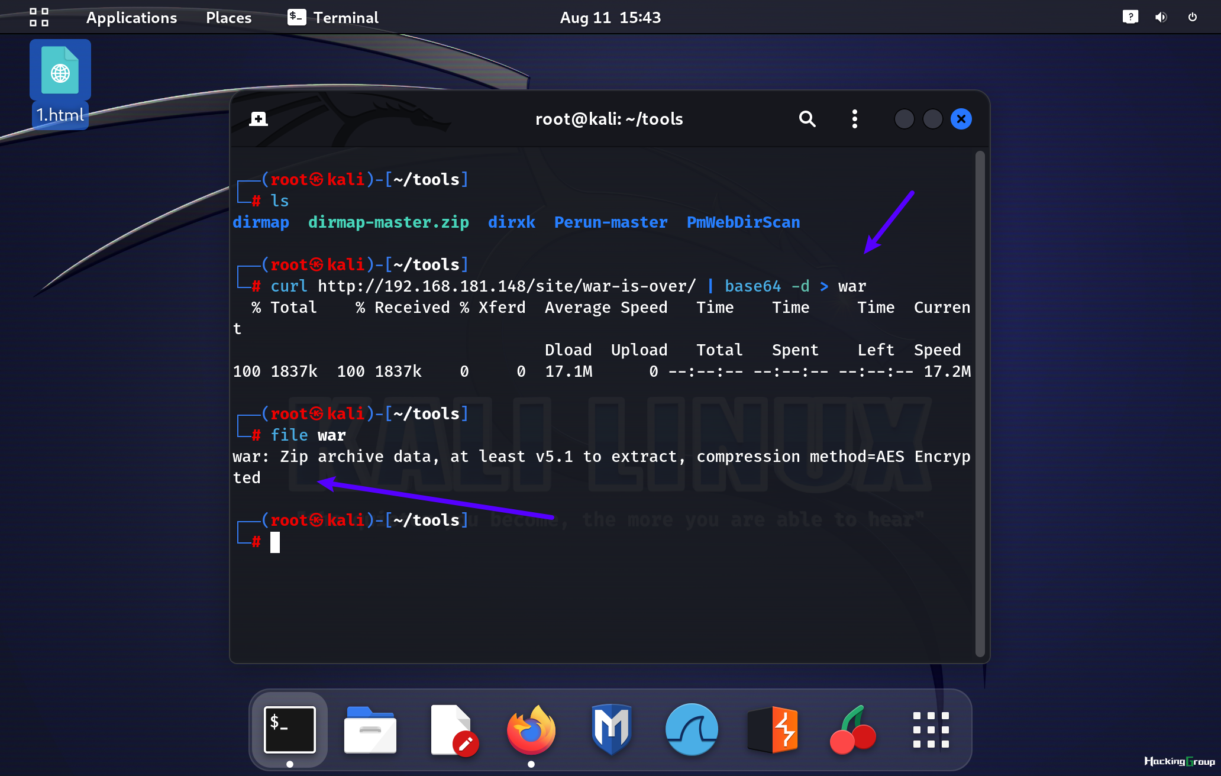The image size is (1221, 776).
Task: Click the help icon in top bar
Action: coord(1130,16)
